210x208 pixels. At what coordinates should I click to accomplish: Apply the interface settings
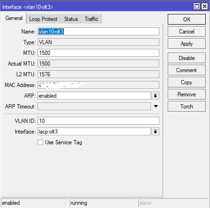coord(187,44)
